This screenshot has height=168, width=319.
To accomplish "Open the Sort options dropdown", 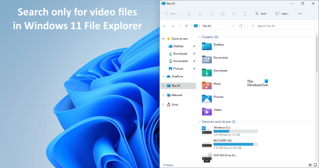I will coord(262,14).
